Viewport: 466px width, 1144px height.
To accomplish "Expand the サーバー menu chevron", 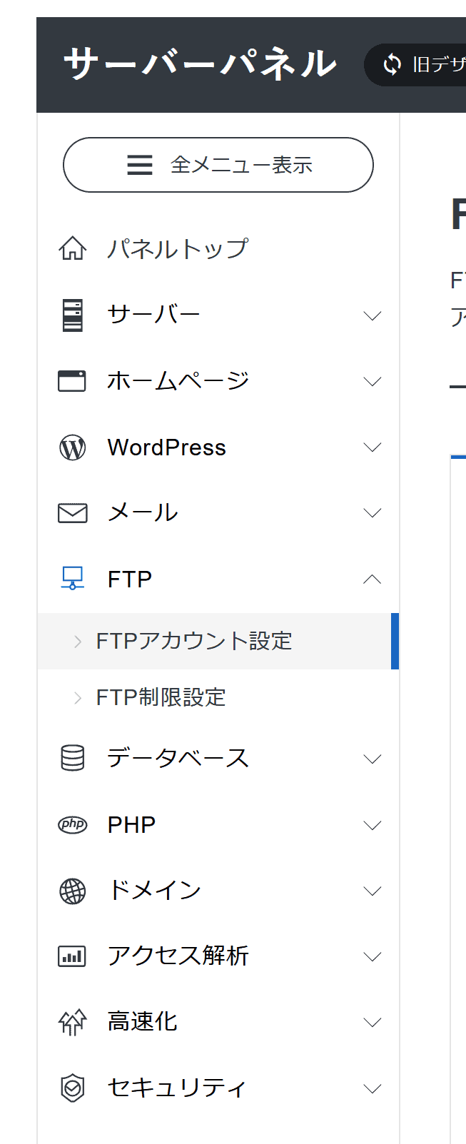I will [372, 315].
